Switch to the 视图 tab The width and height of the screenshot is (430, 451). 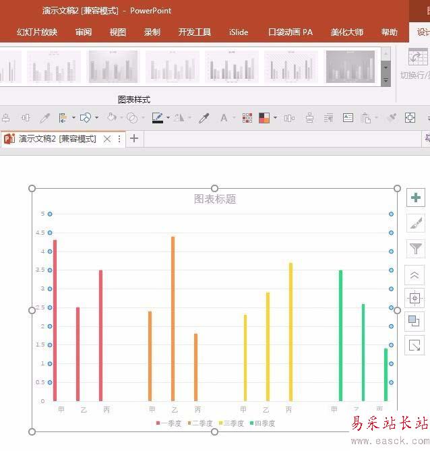(118, 32)
